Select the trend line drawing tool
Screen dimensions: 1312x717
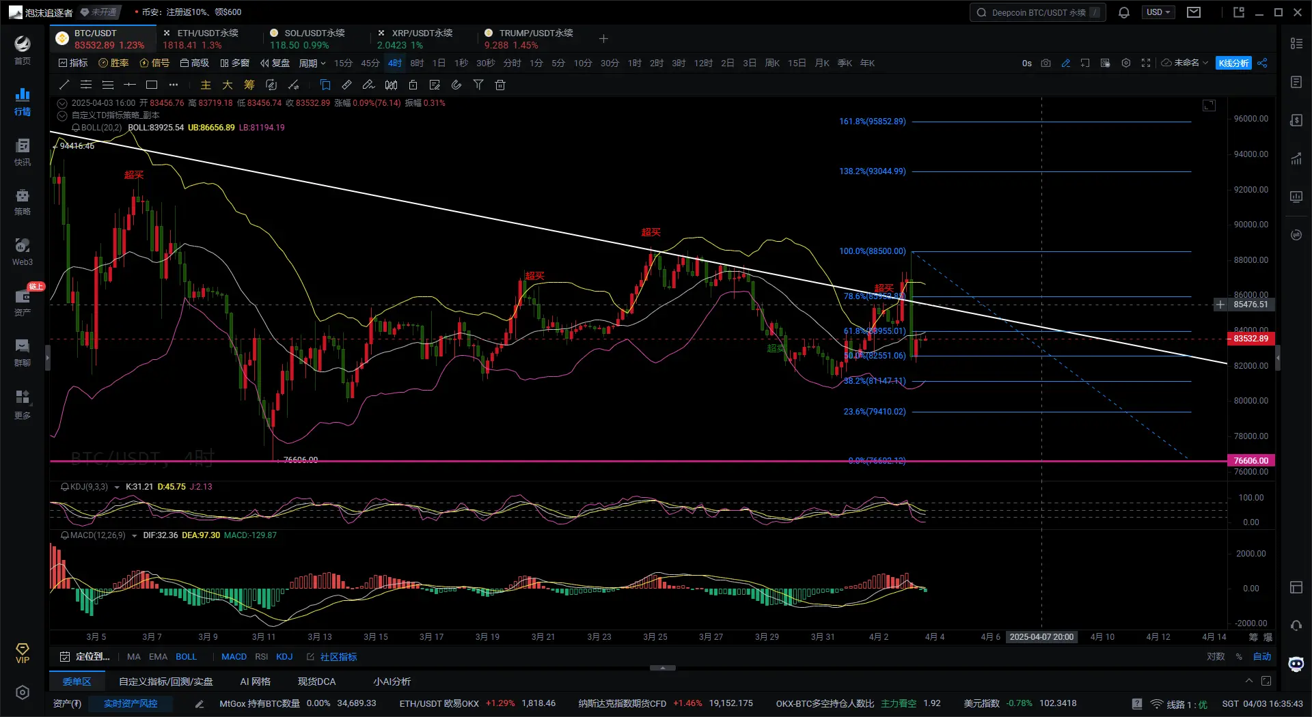coord(64,85)
